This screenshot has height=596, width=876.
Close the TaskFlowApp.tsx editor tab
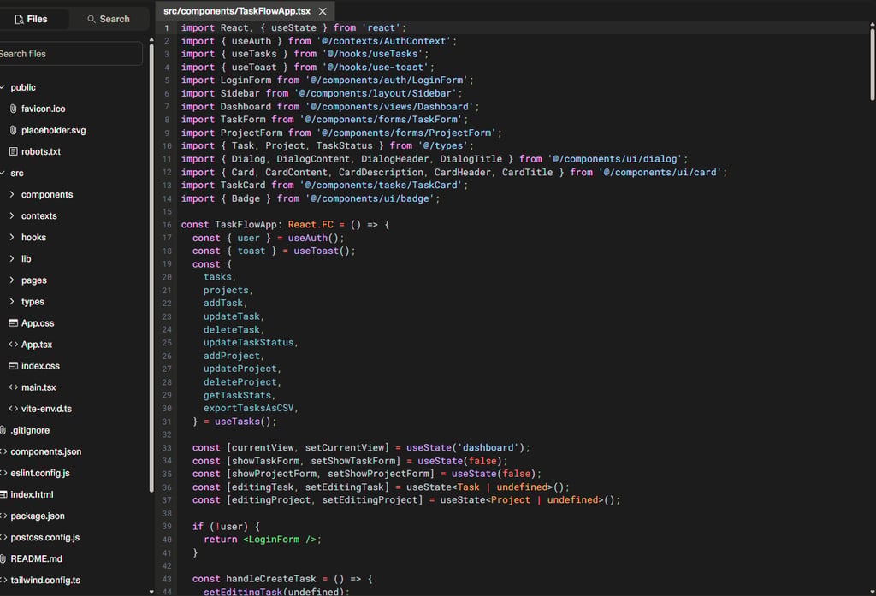[323, 11]
